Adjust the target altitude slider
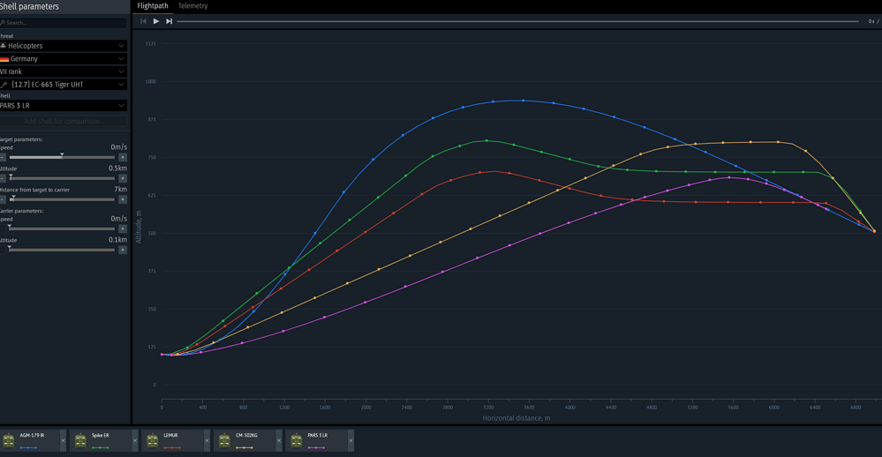Image resolution: width=882 pixels, height=457 pixels. (62, 178)
